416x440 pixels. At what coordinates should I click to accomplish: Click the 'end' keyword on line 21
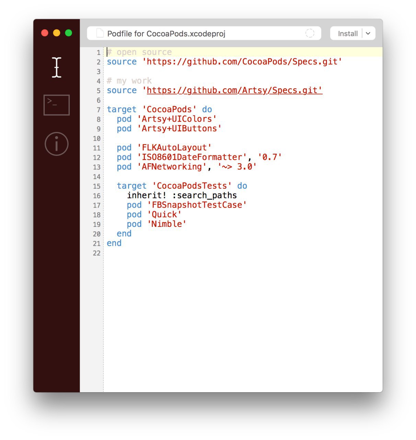[114, 243]
